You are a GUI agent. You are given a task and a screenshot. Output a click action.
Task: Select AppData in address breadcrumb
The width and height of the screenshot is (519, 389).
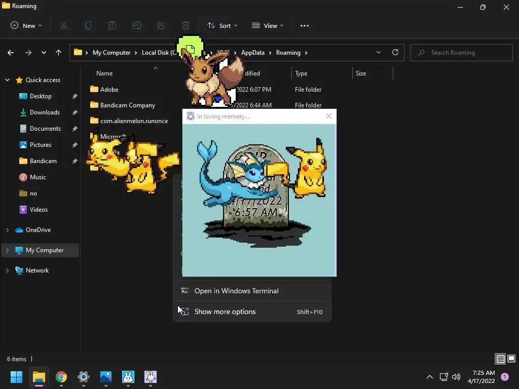[253, 53]
